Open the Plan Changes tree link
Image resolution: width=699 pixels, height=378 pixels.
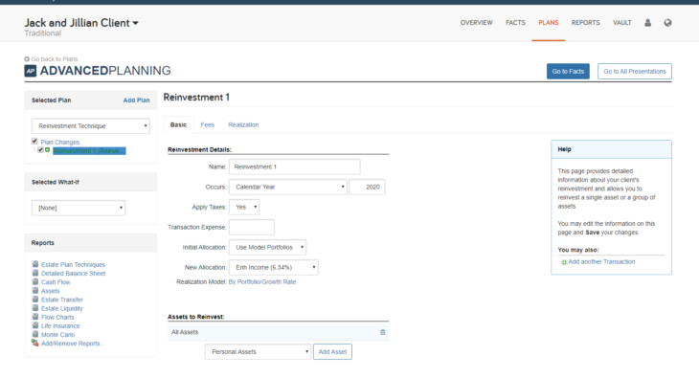pyautogui.click(x=60, y=143)
